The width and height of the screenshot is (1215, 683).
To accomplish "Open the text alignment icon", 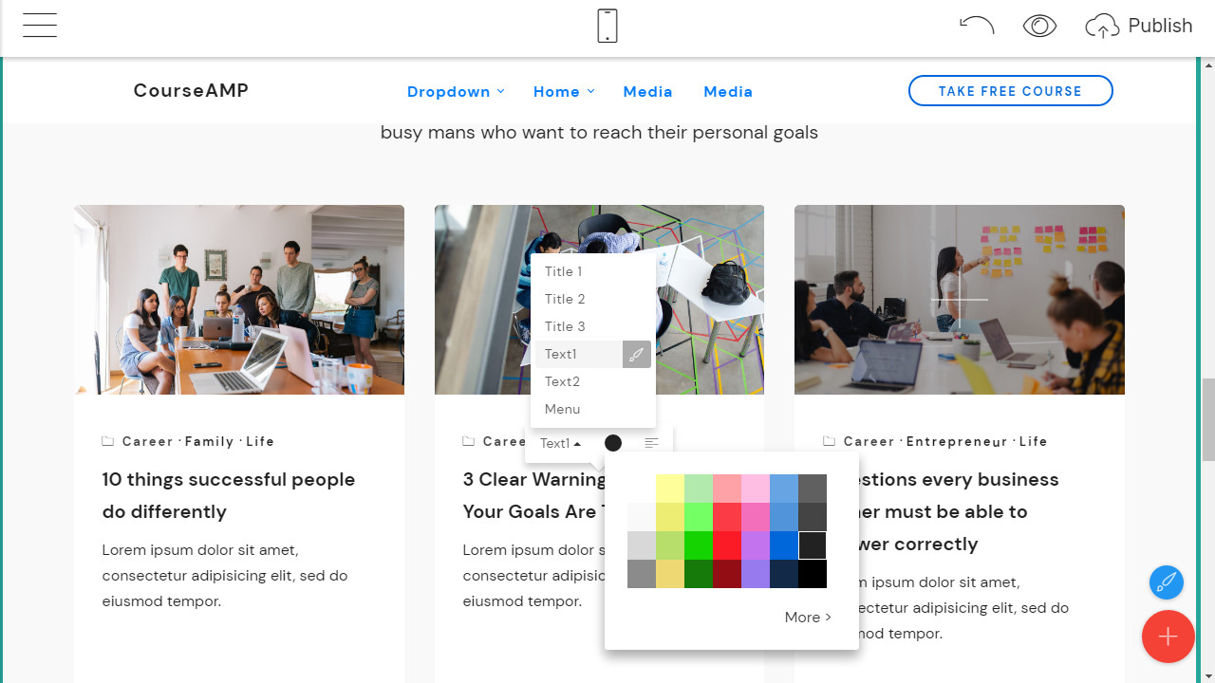I will (651, 443).
